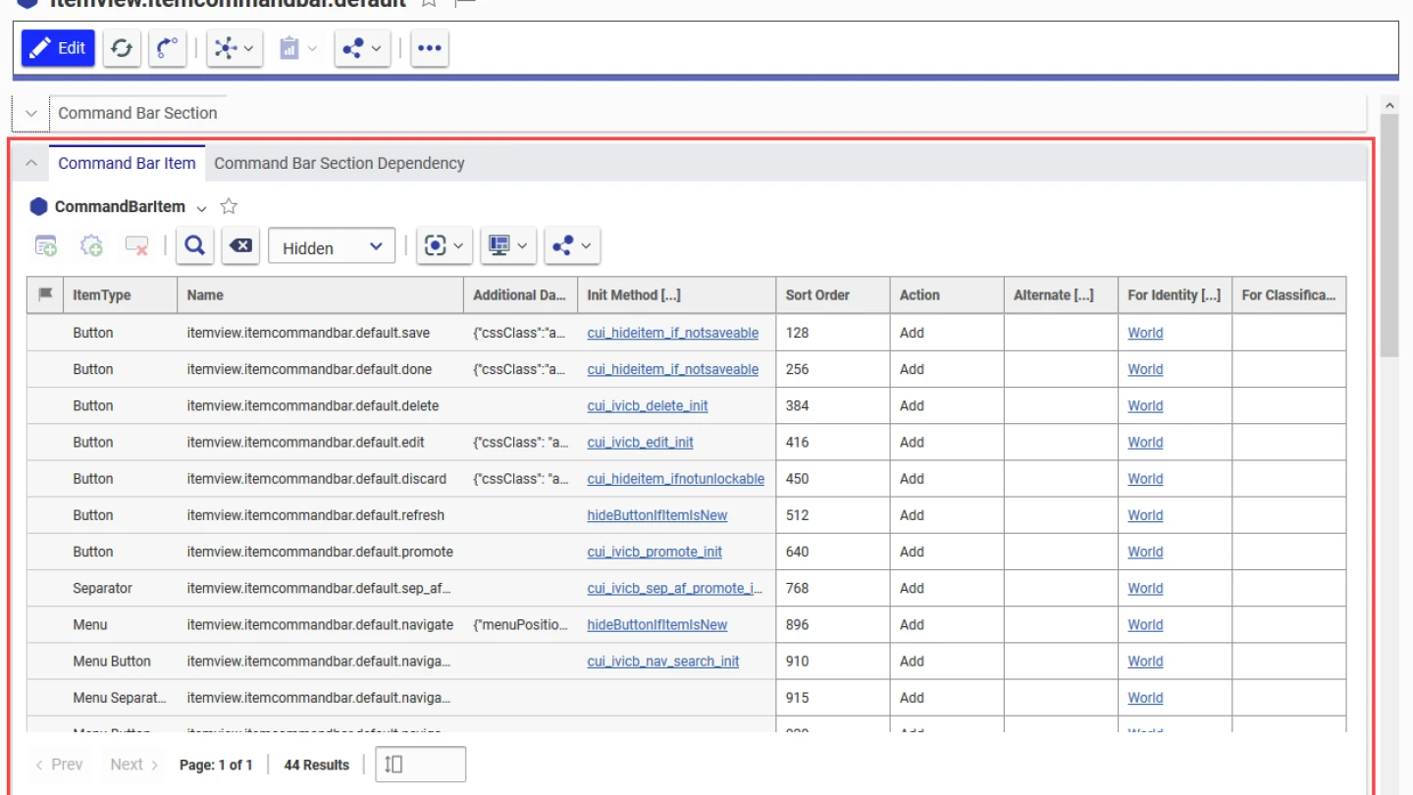Open the Hidden search-mode dropdown
The image size is (1413, 795).
pyautogui.click(x=332, y=247)
